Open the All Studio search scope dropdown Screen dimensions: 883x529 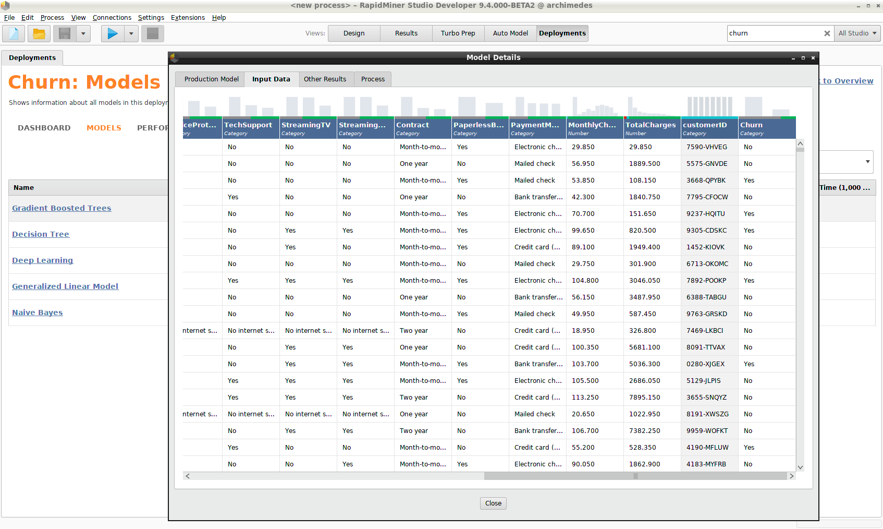pyautogui.click(x=857, y=33)
